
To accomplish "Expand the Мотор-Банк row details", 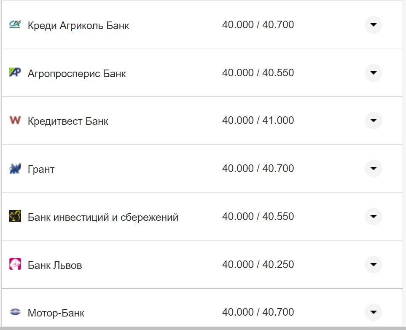I will (x=373, y=312).
